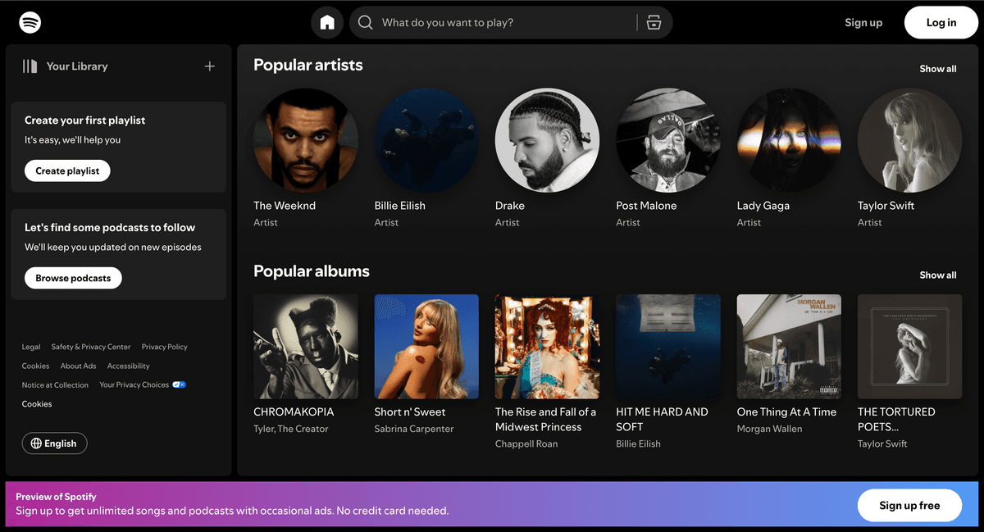Click 'The Weeknd' artist name text
This screenshot has height=532, width=984.
pos(285,206)
